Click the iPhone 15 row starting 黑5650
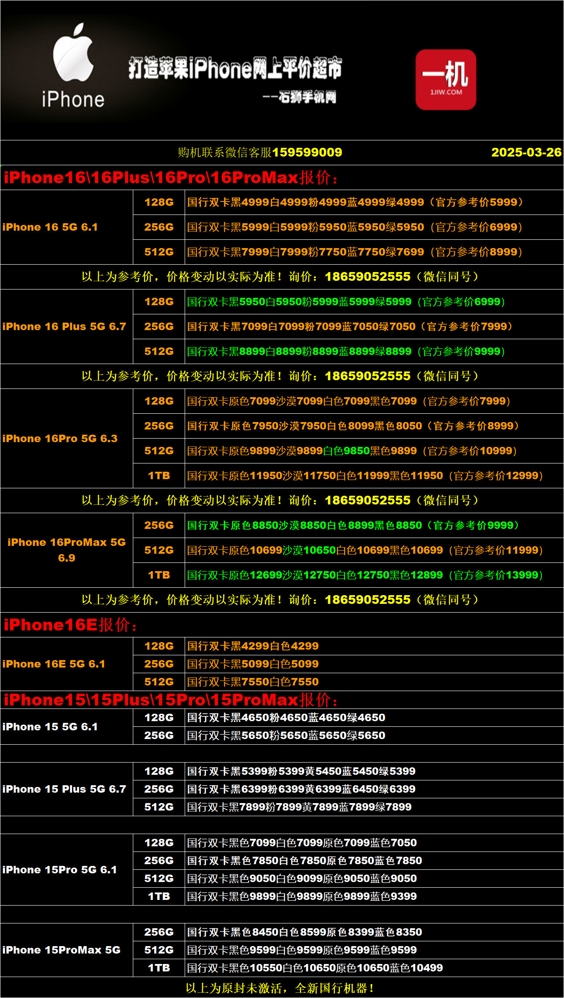This screenshot has width=564, height=998. (x=374, y=736)
